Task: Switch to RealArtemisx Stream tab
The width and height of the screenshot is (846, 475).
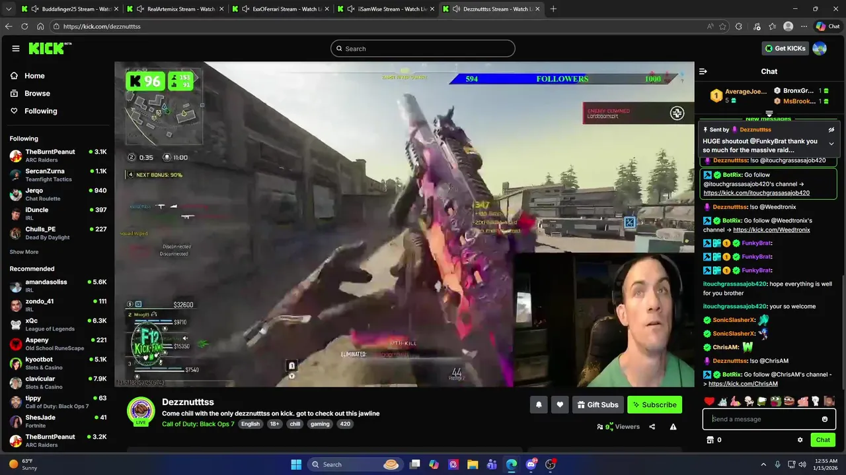Action: point(174,9)
